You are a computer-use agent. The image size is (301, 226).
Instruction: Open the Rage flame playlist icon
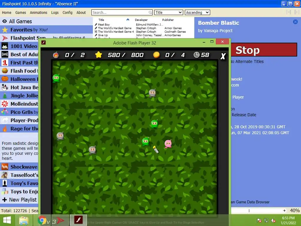[5, 129]
